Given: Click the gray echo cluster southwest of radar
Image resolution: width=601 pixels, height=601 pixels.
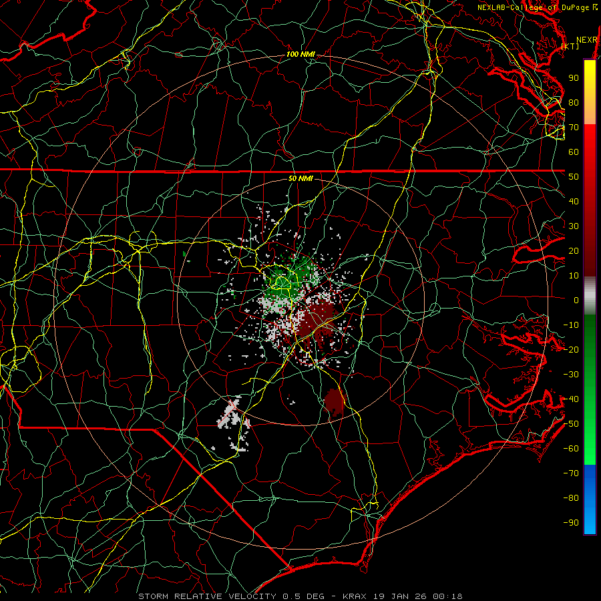Looking at the screenshot, I should coord(234,423).
